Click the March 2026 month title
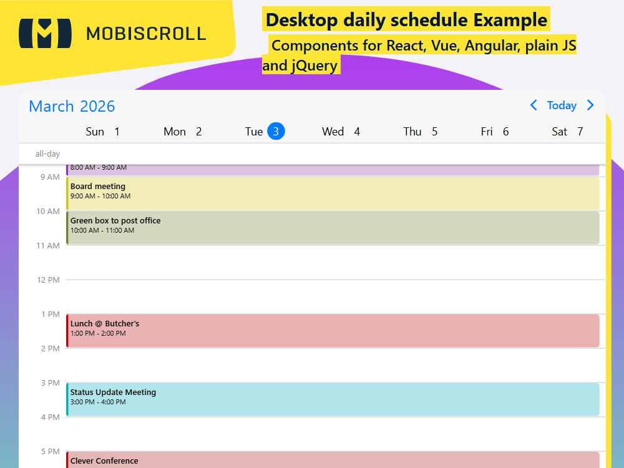Image resolution: width=624 pixels, height=468 pixels. (71, 106)
